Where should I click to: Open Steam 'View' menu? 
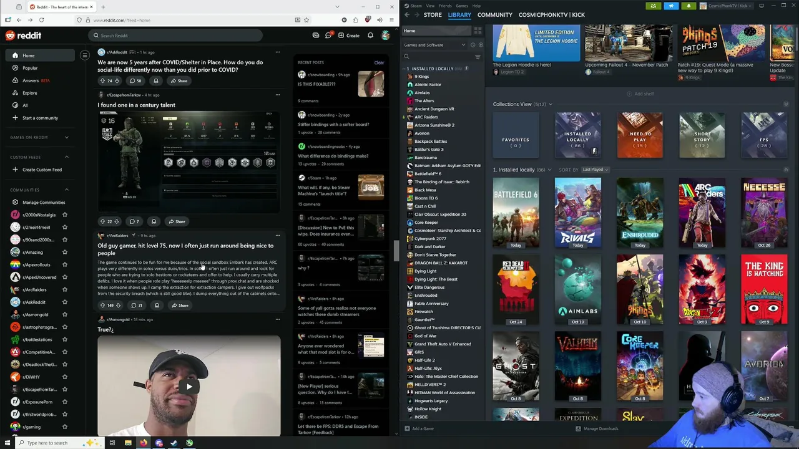point(430,6)
